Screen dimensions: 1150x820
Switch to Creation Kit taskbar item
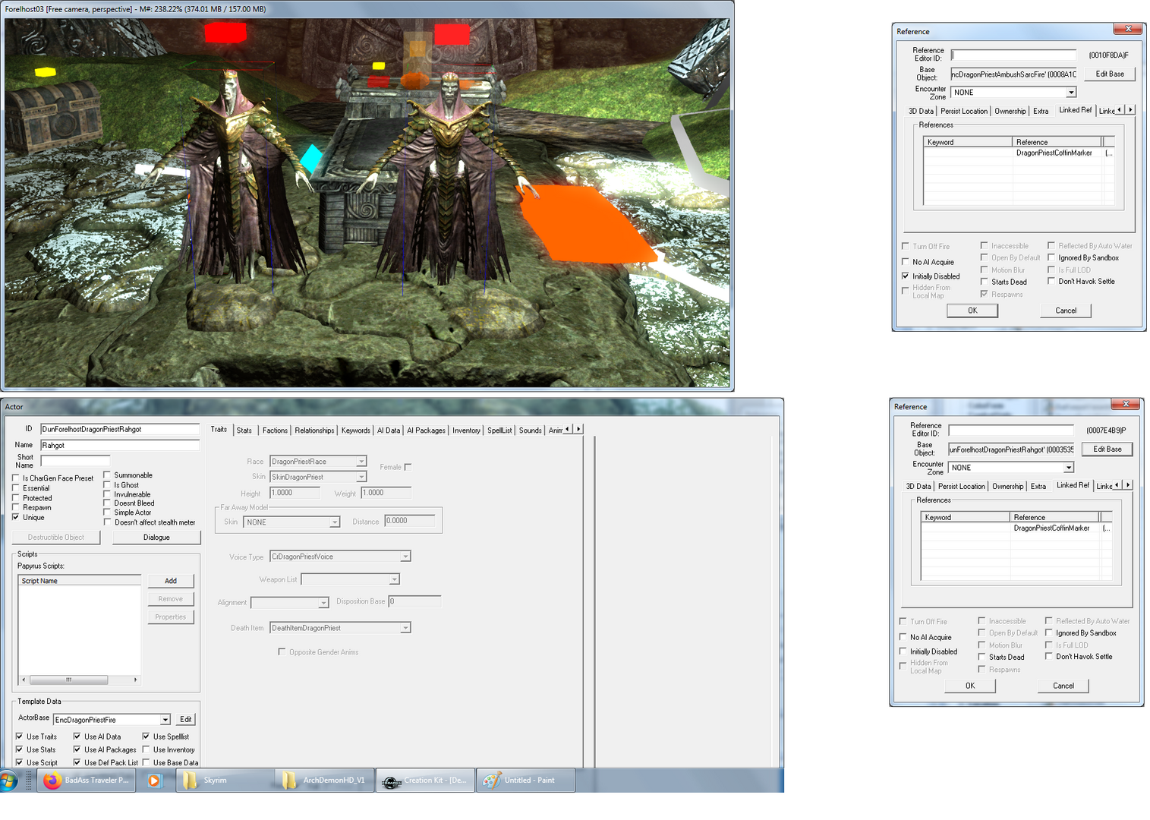pos(425,781)
